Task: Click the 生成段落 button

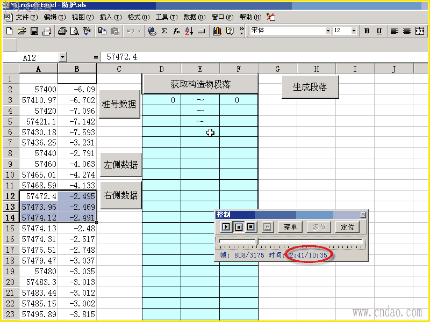Action: point(310,87)
